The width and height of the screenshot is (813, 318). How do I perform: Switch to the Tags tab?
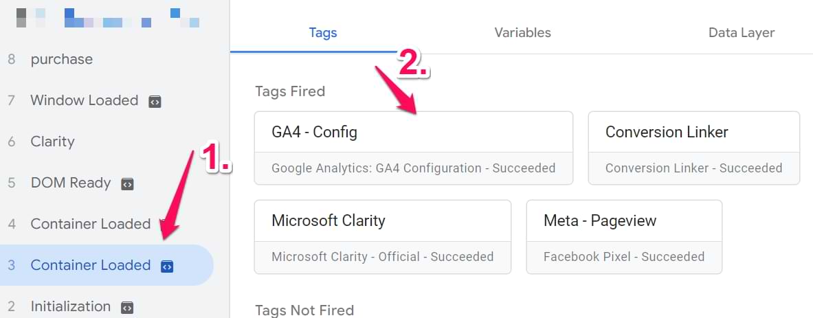pos(323,32)
